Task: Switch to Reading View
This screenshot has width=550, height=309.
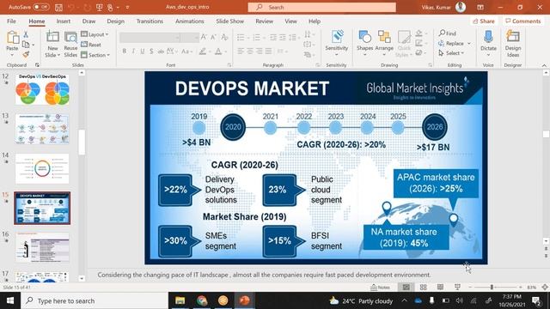Action: (x=440, y=288)
